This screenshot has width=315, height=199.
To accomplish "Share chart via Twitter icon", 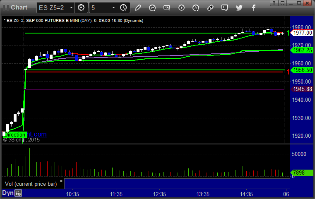I will click(x=239, y=7).
